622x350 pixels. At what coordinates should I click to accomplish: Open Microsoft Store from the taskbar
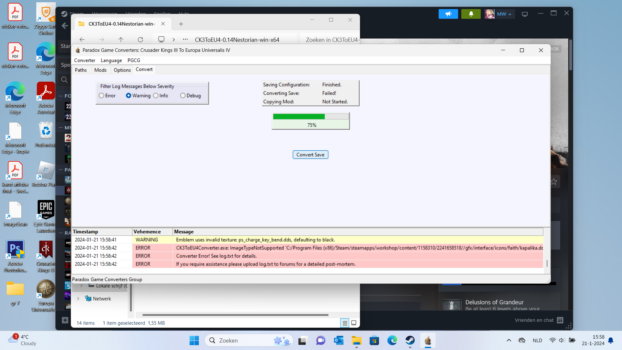point(374,340)
